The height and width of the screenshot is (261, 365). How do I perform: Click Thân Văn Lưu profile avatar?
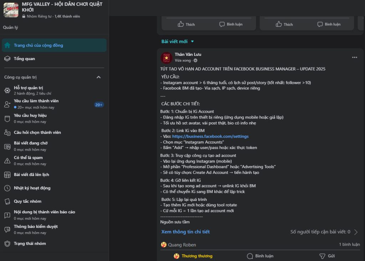(x=166, y=58)
